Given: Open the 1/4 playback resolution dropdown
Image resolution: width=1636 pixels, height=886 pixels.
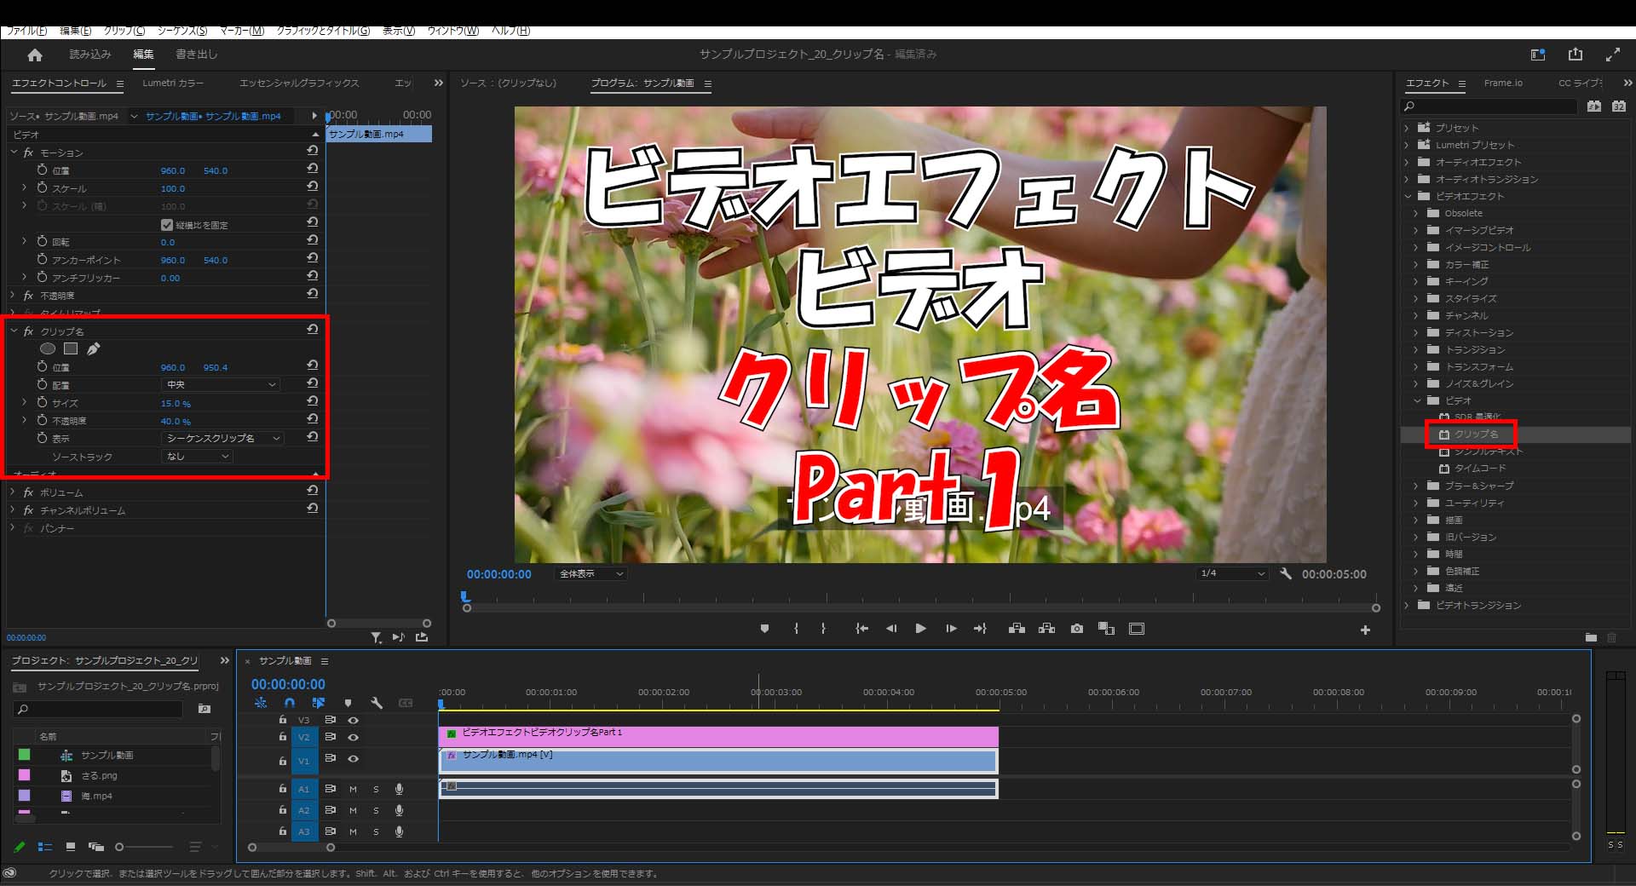Looking at the screenshot, I should pos(1232,573).
